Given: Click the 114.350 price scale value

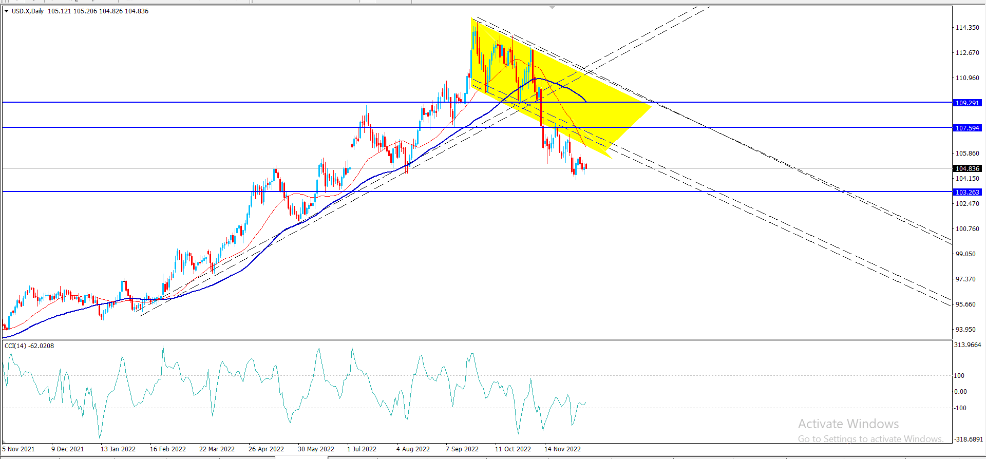Looking at the screenshot, I should 967,28.
